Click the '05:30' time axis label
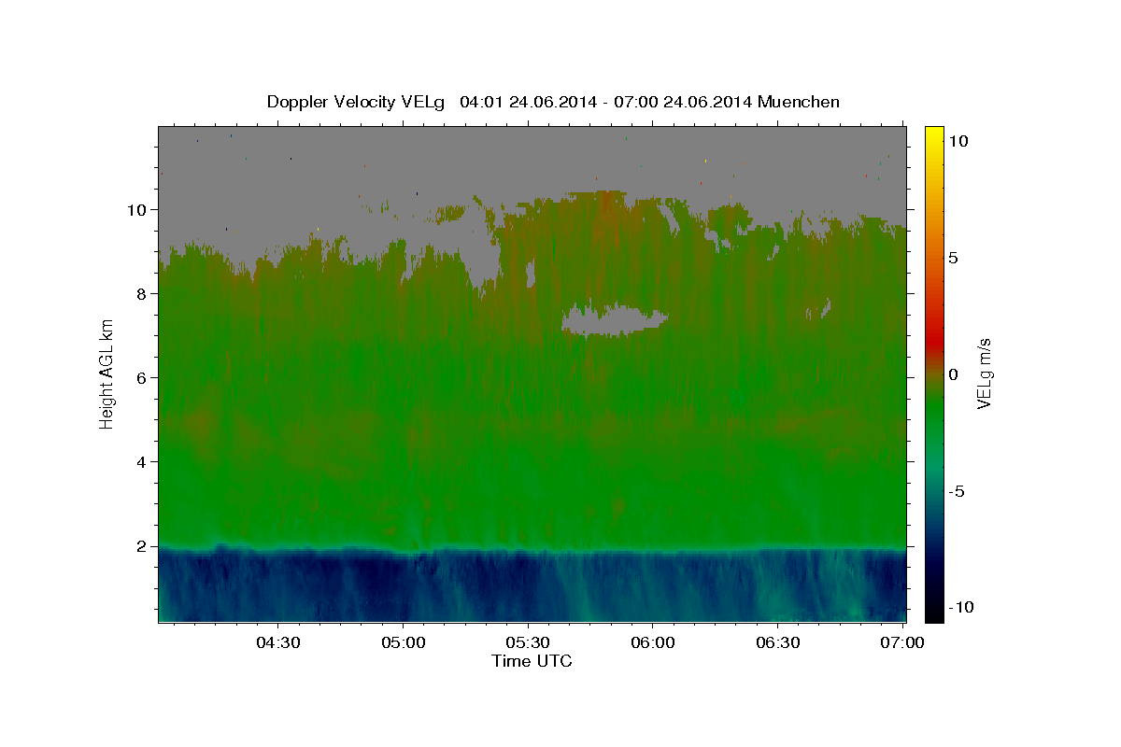This screenshot has height=747, width=1121. coord(528,642)
